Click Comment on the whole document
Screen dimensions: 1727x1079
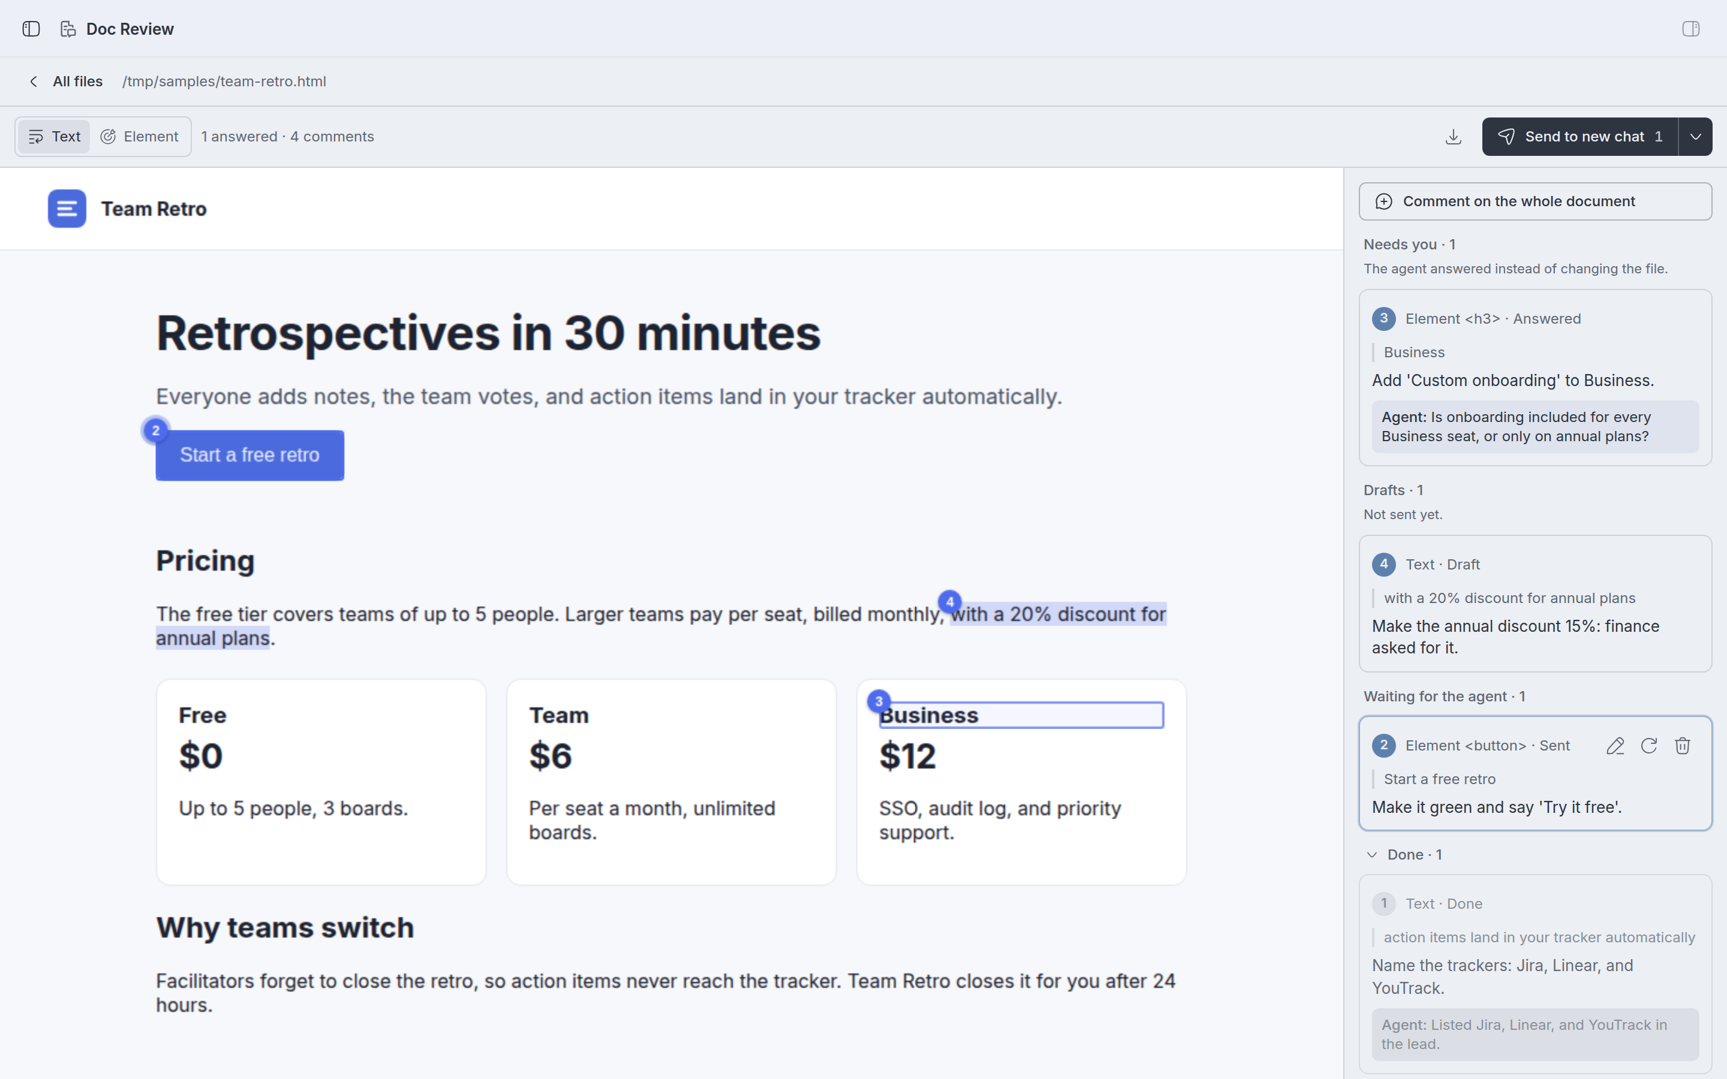click(1535, 201)
